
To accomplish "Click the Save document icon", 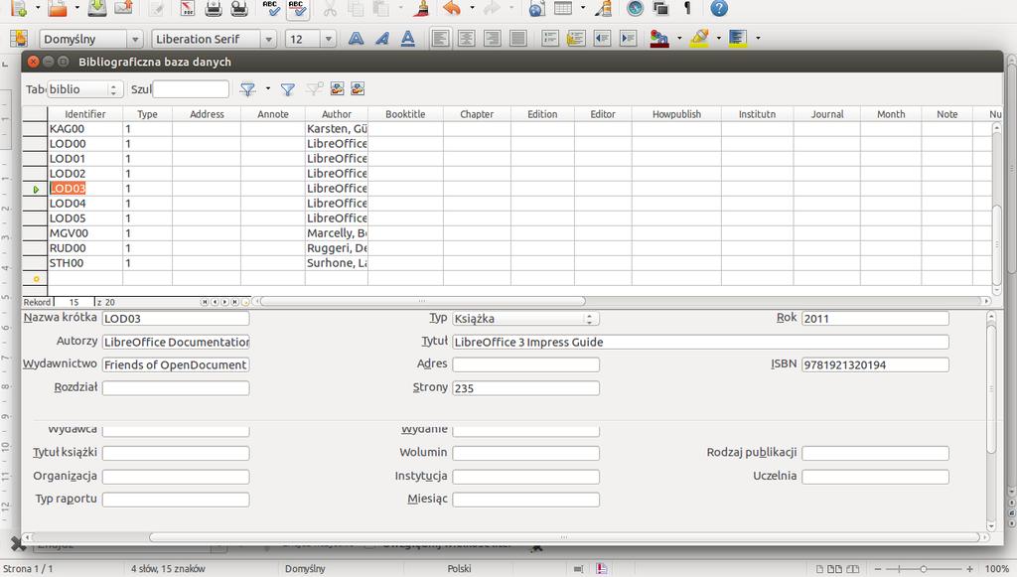I will coord(96,8).
